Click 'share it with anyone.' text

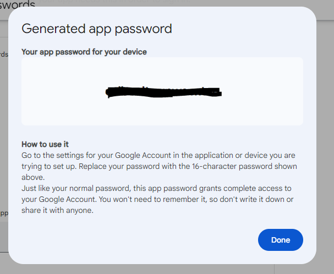57,210
